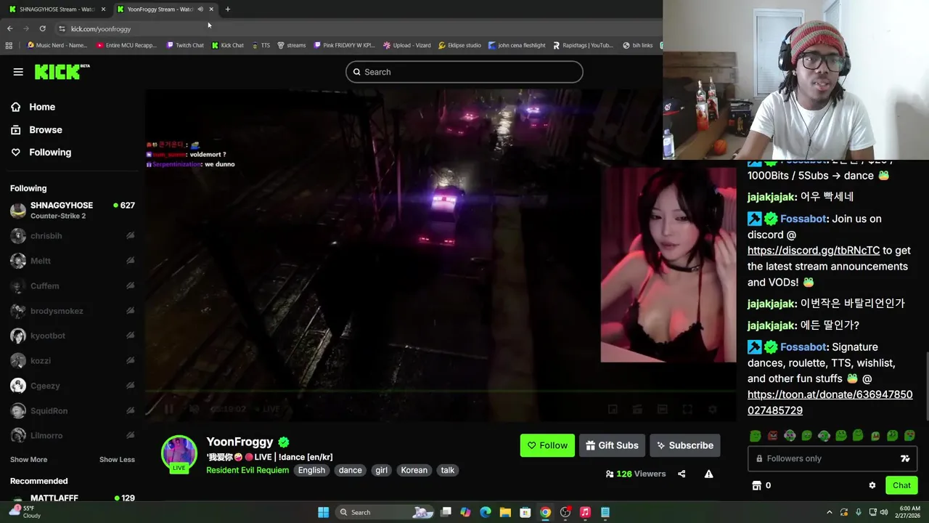Screen dimensions: 929x523
Task: Expand following list with Show More
Action: [x=28, y=459]
